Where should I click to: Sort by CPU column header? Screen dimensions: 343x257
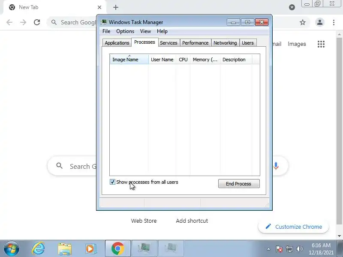(x=183, y=60)
